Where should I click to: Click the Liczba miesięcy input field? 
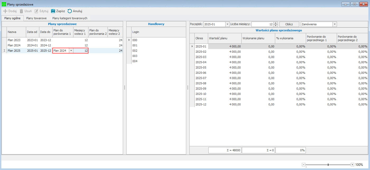[262, 24]
